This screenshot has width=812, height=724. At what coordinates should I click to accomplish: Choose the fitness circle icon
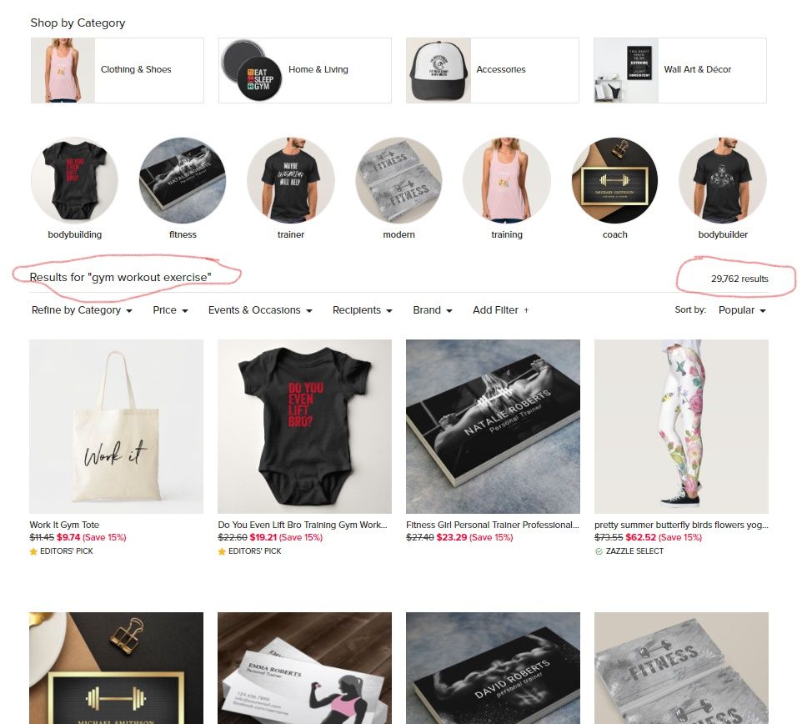(x=183, y=180)
